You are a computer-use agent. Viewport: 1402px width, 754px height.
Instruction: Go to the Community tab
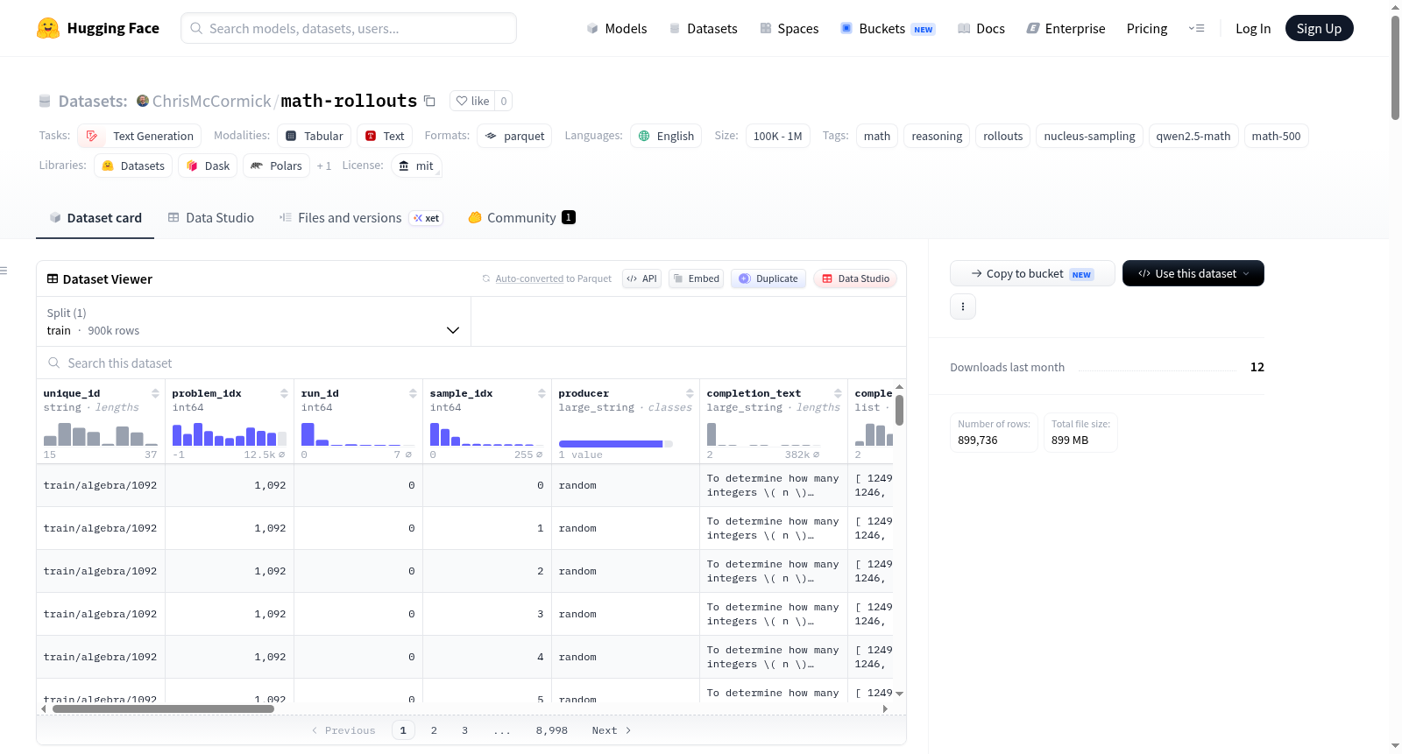coord(522,218)
